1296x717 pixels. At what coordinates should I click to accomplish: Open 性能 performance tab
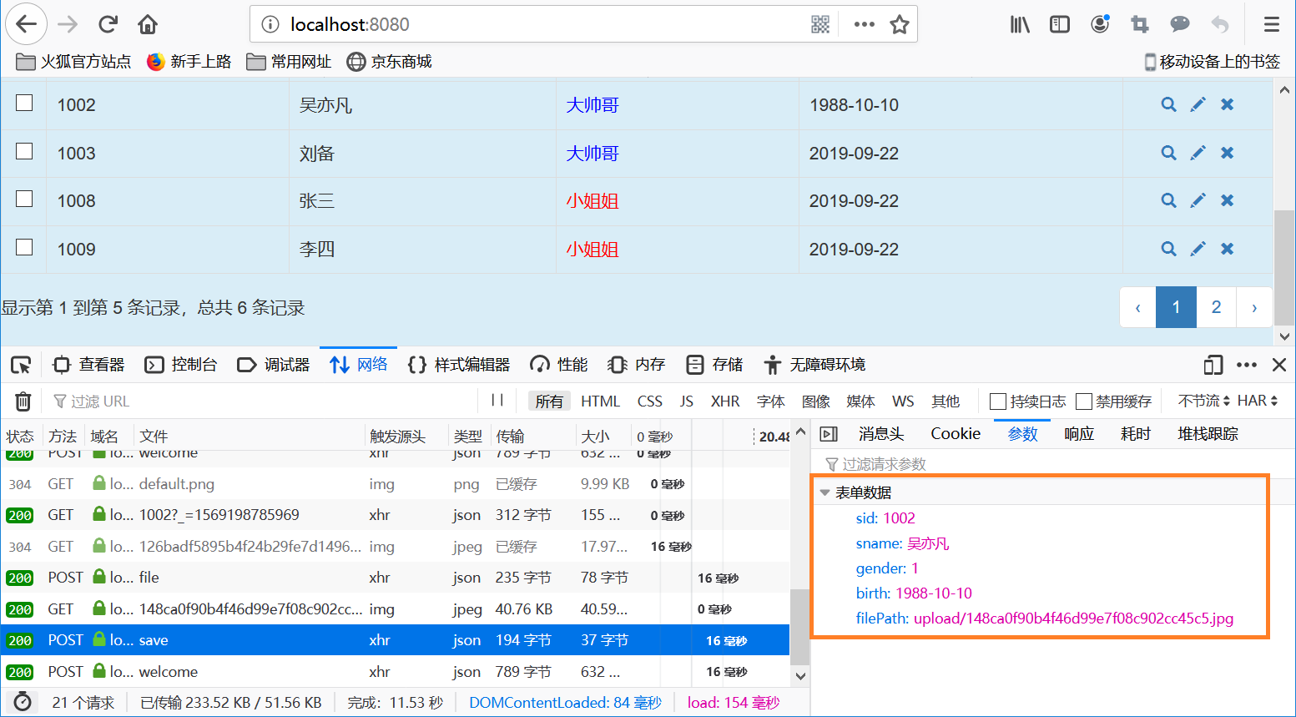(559, 365)
